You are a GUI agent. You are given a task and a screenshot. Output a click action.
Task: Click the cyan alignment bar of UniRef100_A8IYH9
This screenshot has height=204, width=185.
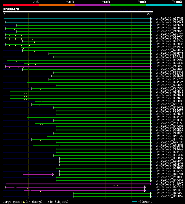[x=78, y=19]
